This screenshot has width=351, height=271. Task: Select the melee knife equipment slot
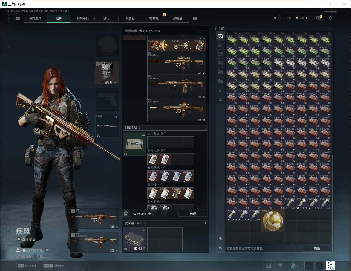[107, 126]
